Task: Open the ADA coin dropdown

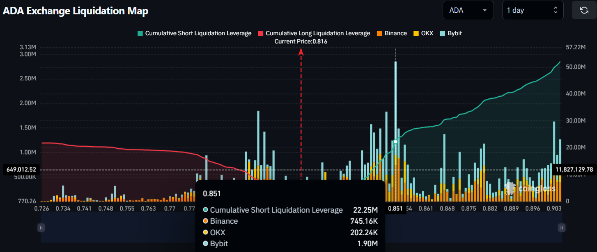Action: click(468, 10)
